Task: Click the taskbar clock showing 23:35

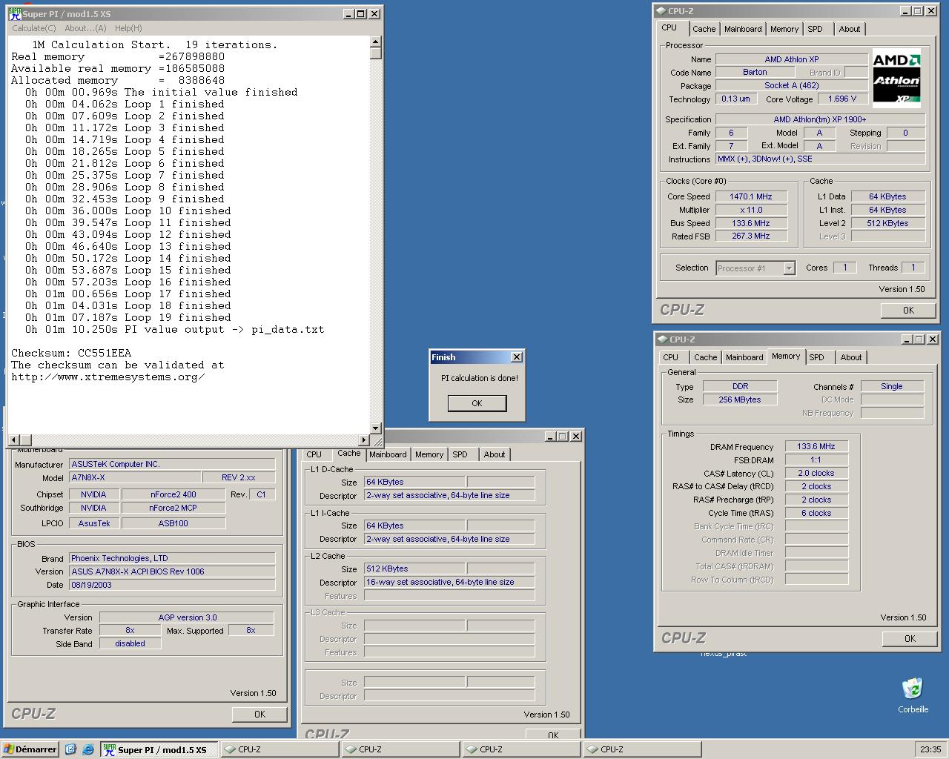Action: 930,749
